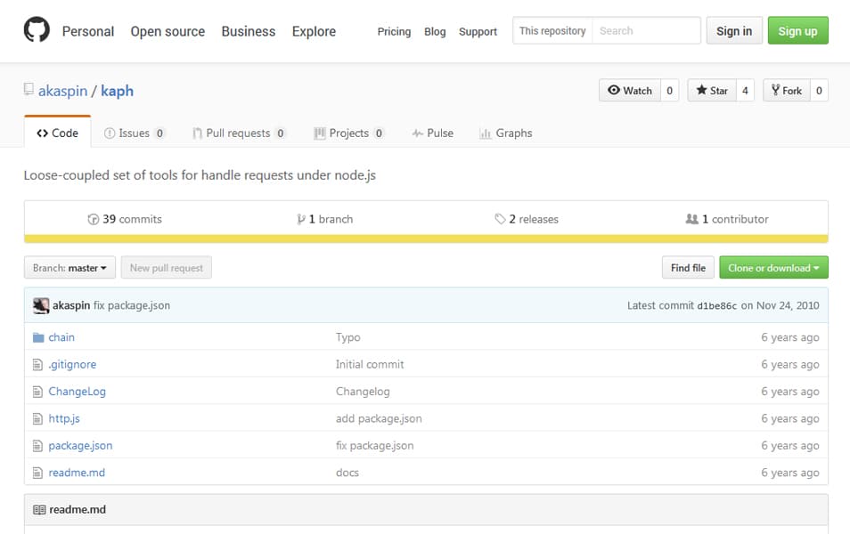
Task: Click the GitHub Octocat logo
Action: point(37,31)
